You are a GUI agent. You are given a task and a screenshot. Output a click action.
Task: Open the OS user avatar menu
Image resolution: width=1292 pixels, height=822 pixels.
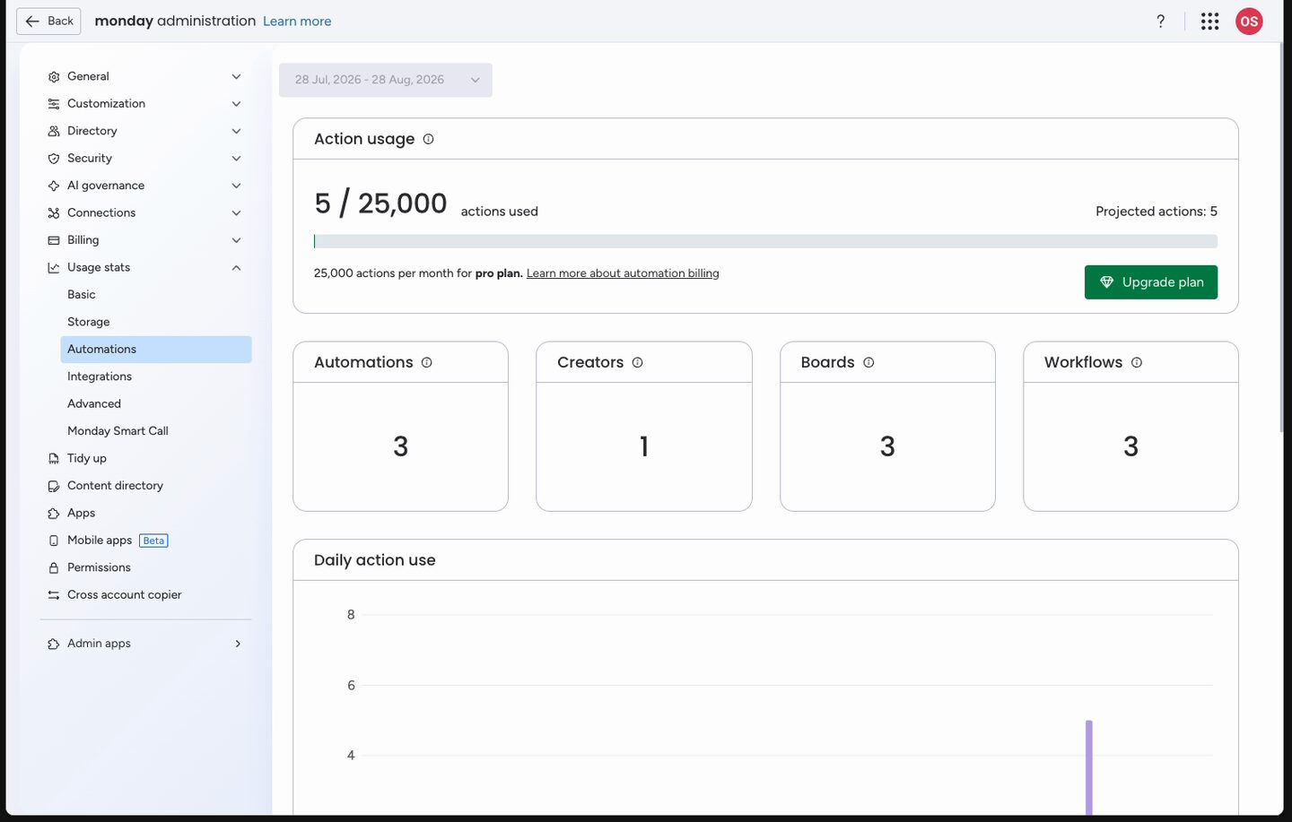[x=1249, y=22]
